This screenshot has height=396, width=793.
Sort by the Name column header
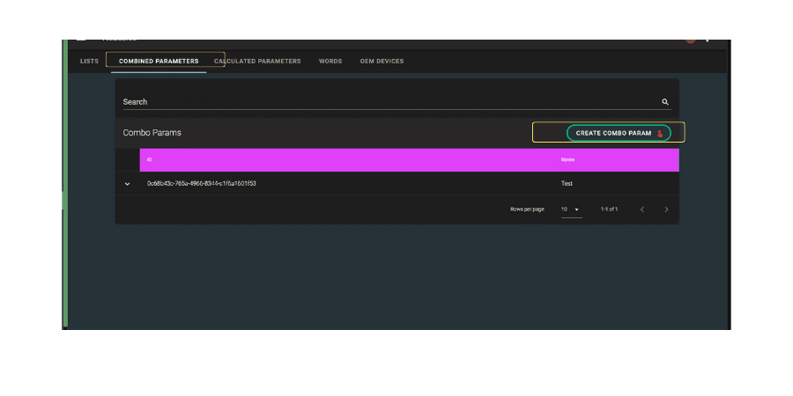click(568, 160)
